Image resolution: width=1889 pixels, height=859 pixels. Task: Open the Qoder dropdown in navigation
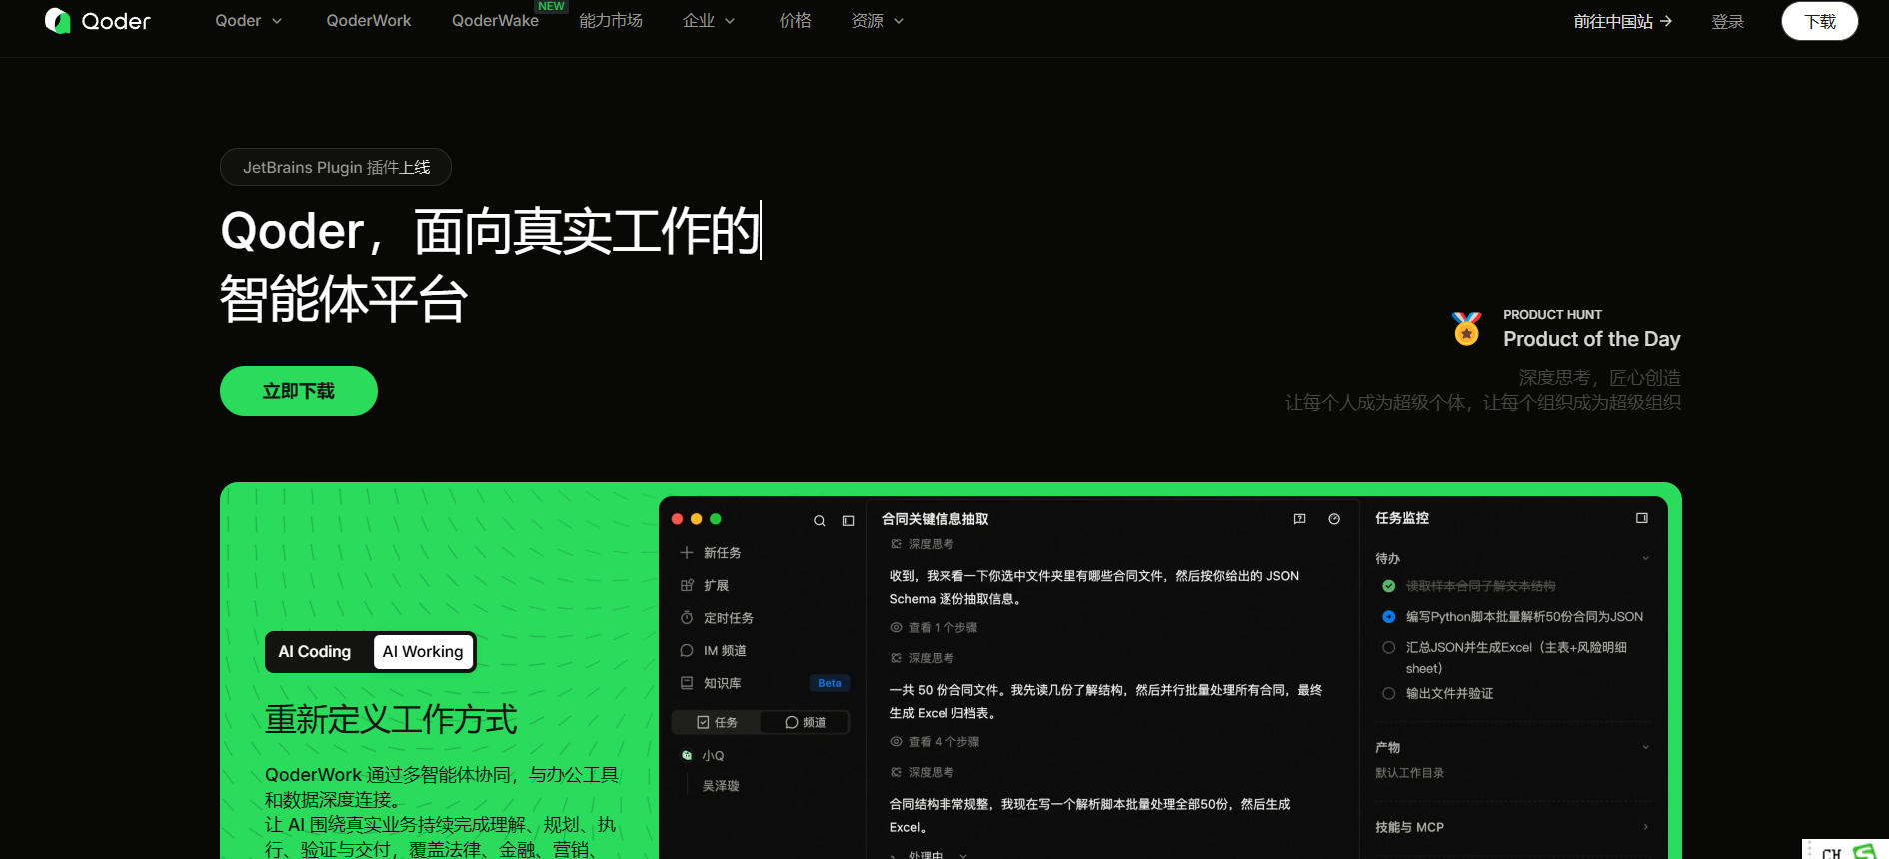(x=249, y=21)
